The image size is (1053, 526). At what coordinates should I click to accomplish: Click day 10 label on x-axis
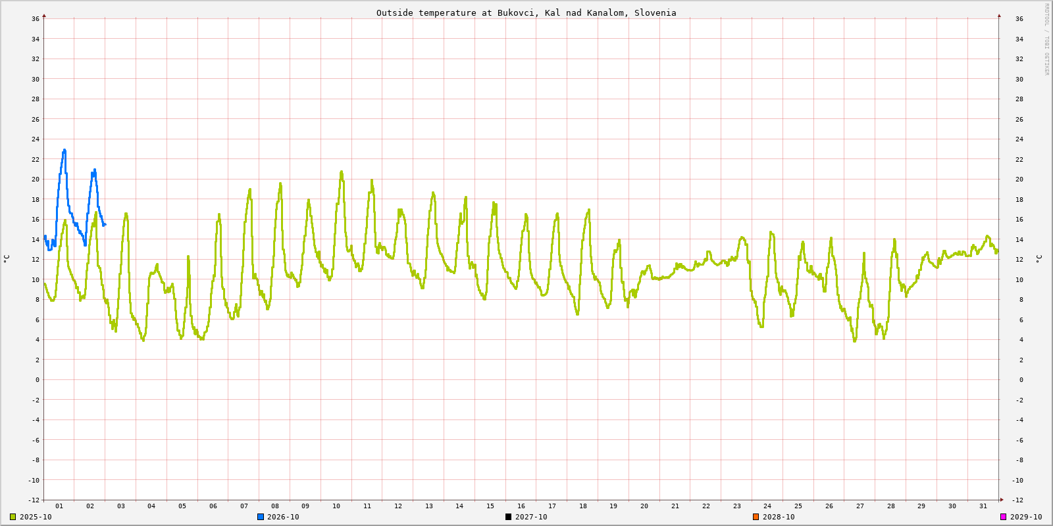tap(336, 506)
